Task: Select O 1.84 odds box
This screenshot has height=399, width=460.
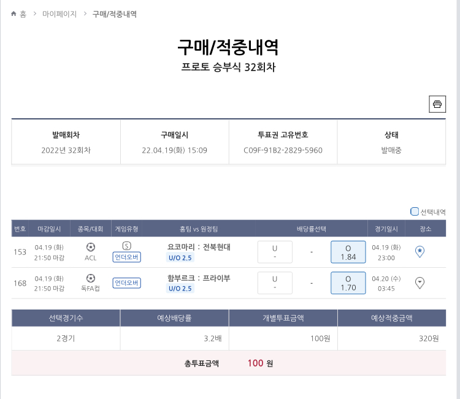Action: coord(348,252)
